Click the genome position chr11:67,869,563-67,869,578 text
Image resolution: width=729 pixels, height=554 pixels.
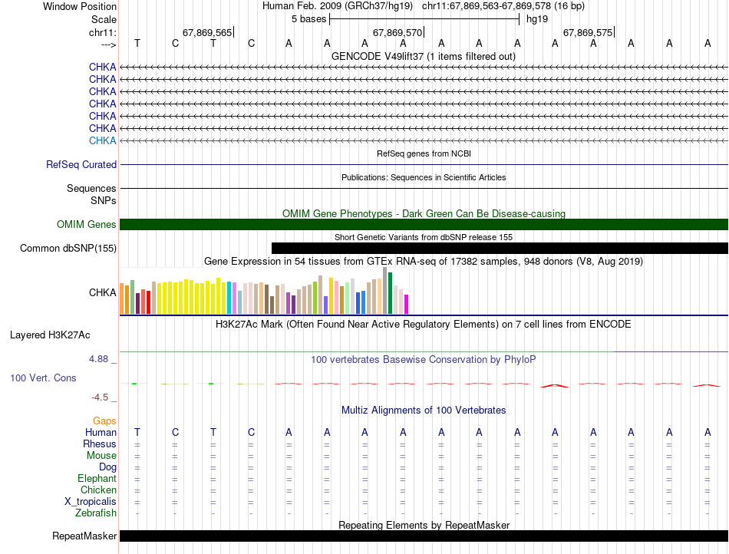487,6
